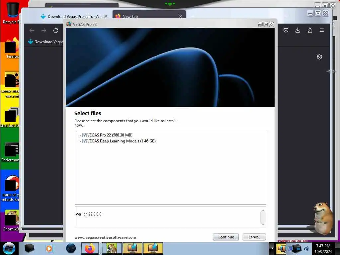Click Continue in the VEGAS installer
The height and width of the screenshot is (255, 340).
coord(225,237)
